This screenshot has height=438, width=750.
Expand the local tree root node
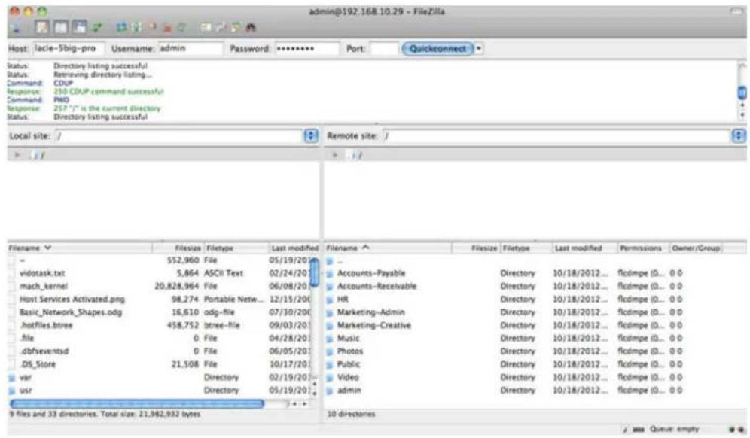pyautogui.click(x=18, y=155)
